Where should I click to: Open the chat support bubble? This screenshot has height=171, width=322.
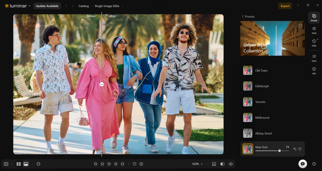click(303, 164)
